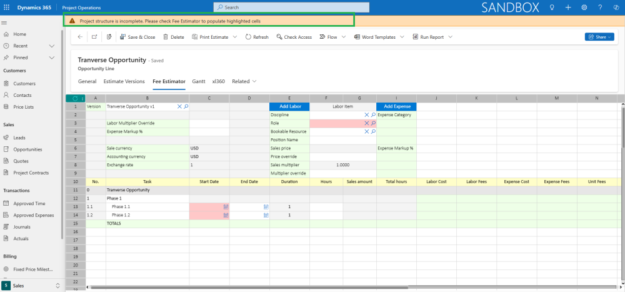
Task: Click the spreadsheet select-all corner button
Action: [x=76, y=98]
